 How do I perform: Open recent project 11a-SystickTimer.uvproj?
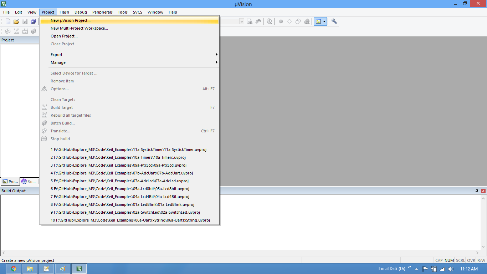click(129, 149)
